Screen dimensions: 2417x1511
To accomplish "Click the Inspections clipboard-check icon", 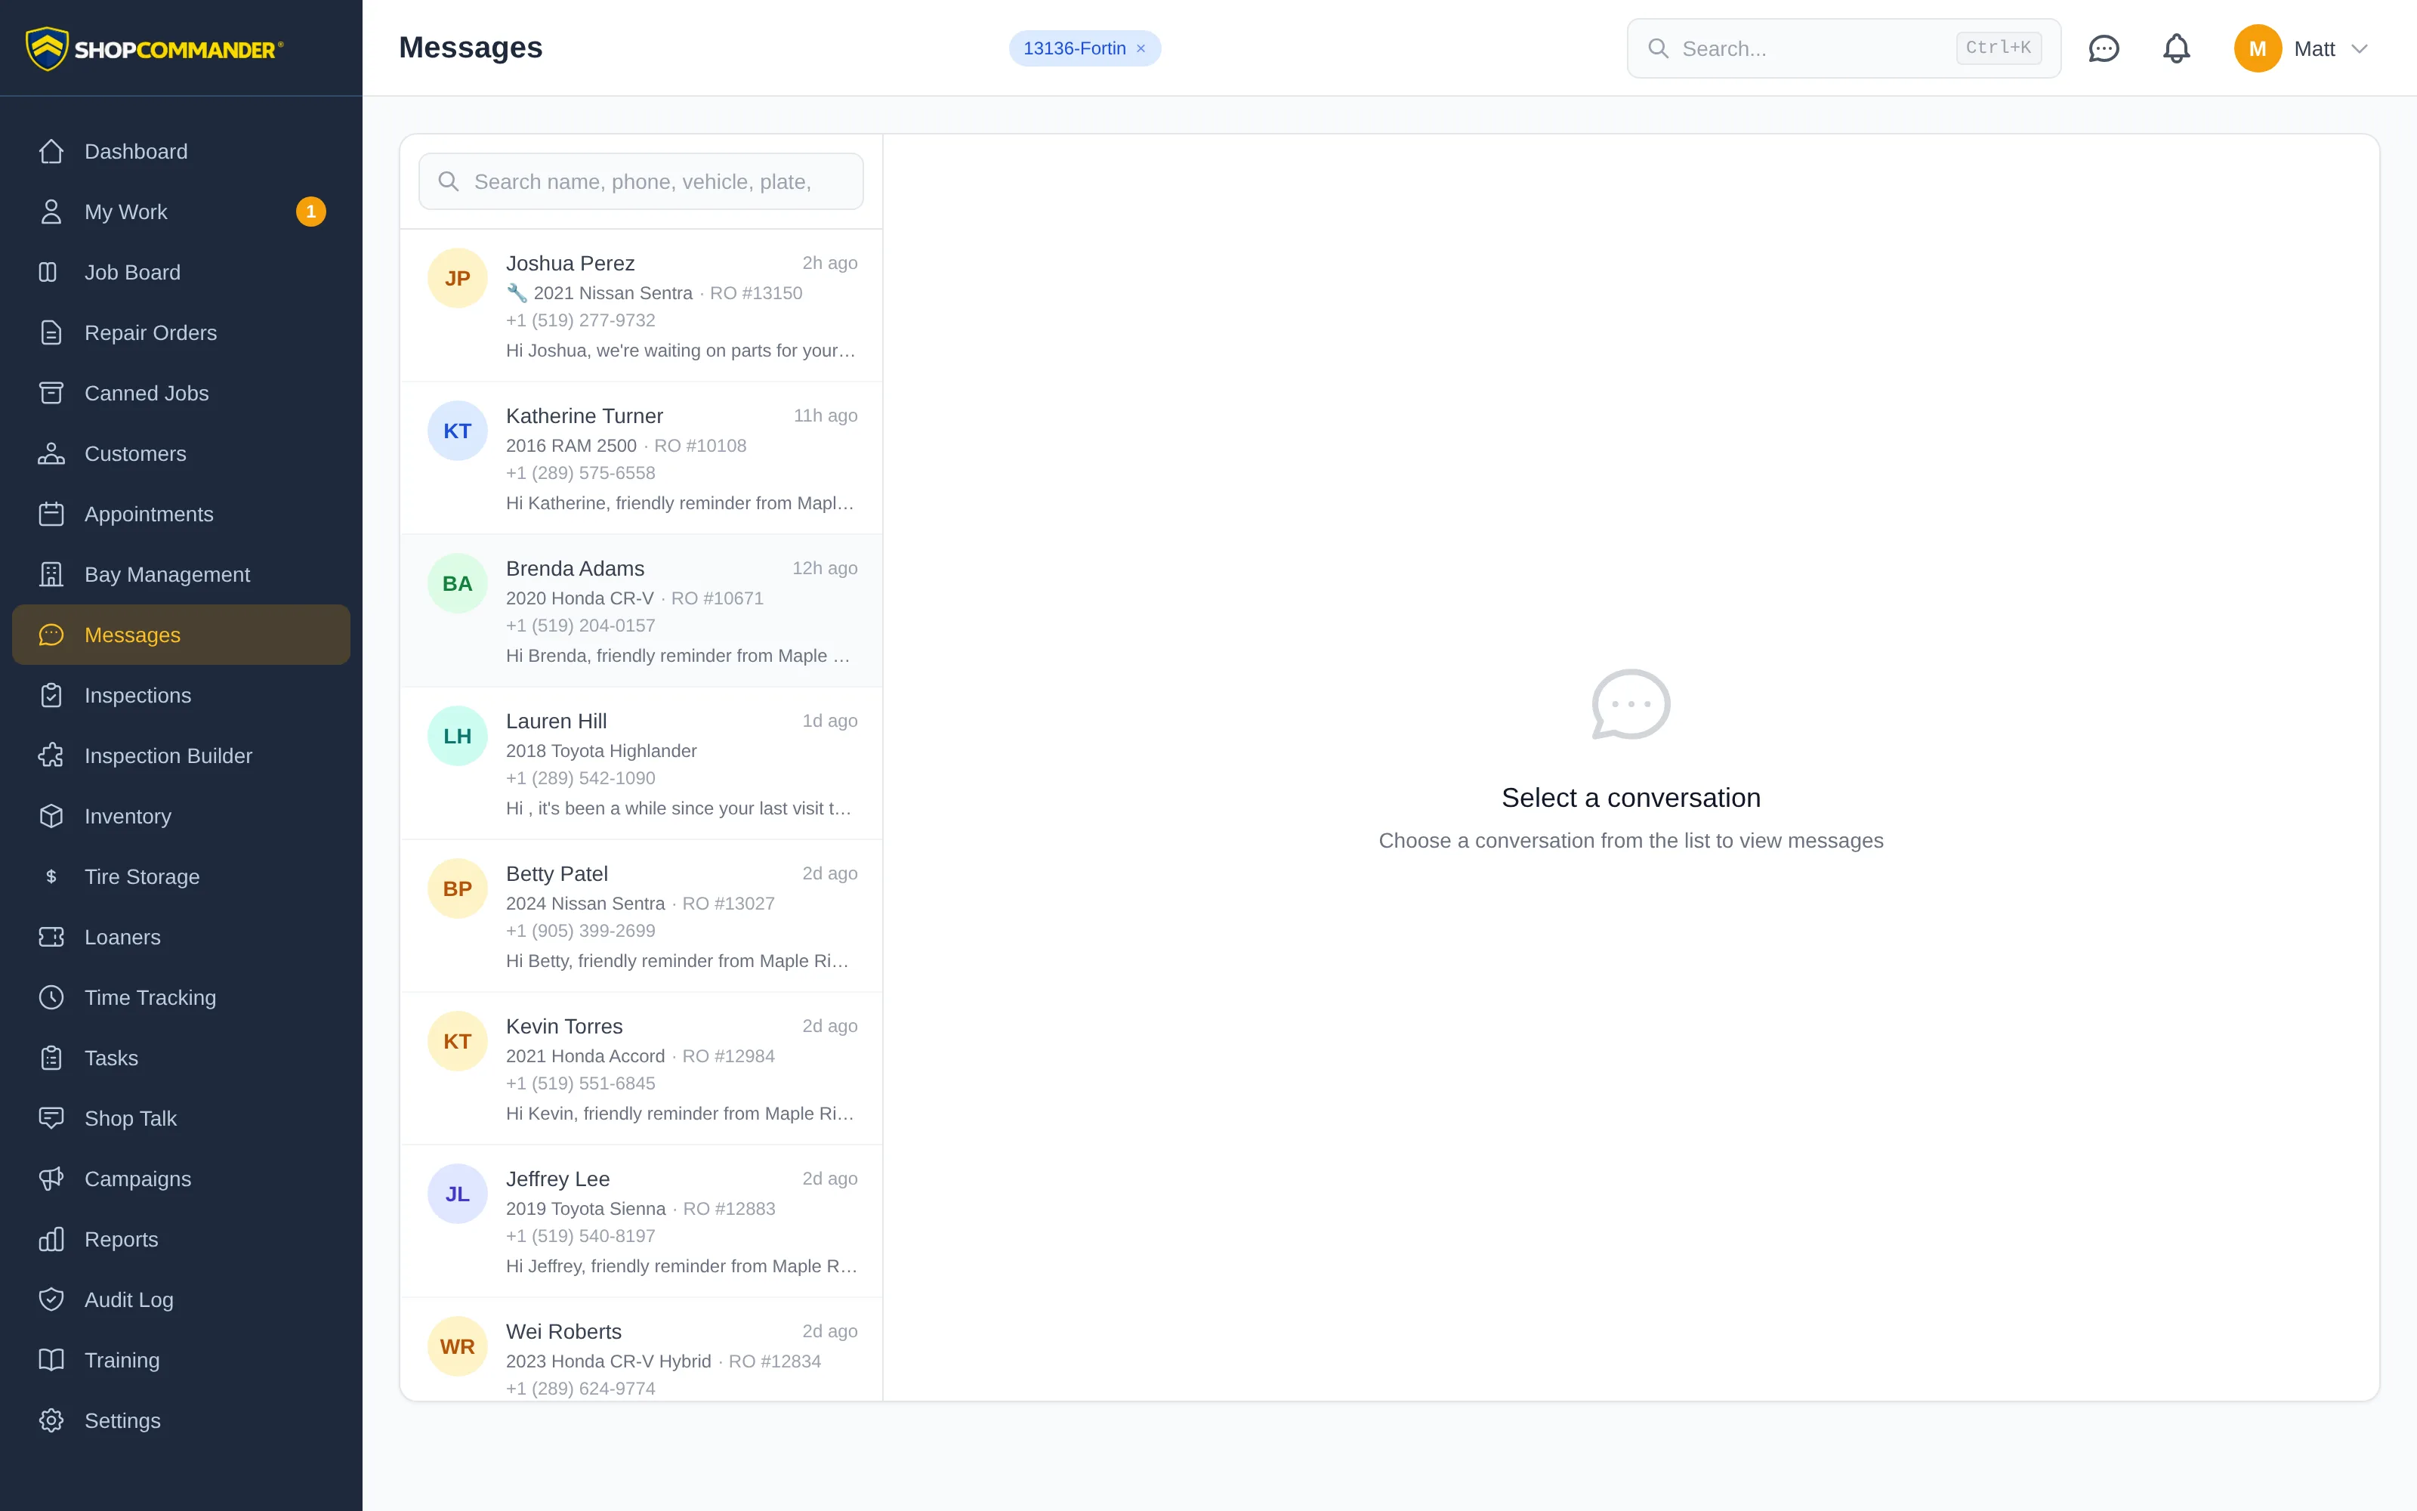I will [51, 696].
